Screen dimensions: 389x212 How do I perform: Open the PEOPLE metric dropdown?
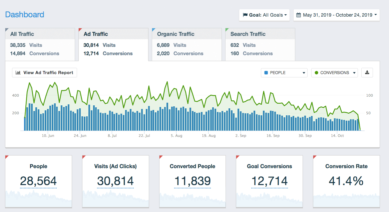284,72
